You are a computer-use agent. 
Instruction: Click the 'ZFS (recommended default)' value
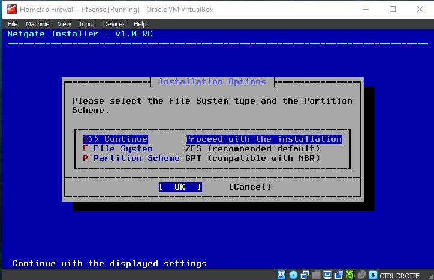tap(252, 148)
